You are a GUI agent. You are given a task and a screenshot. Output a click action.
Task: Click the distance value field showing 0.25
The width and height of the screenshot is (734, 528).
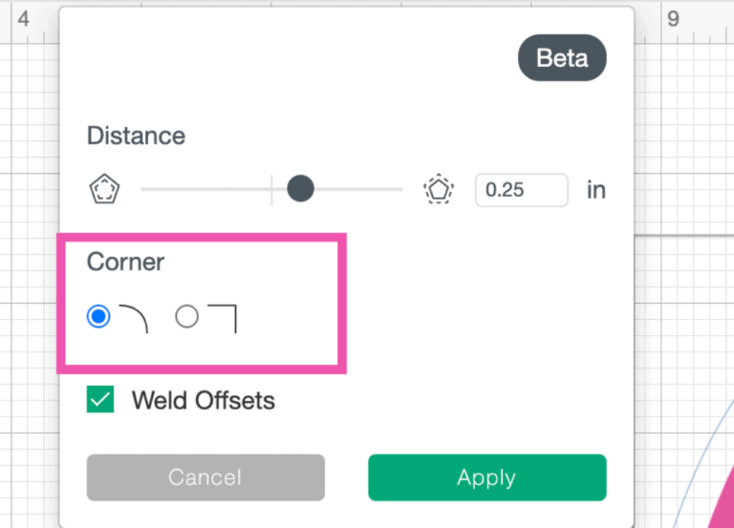point(521,189)
